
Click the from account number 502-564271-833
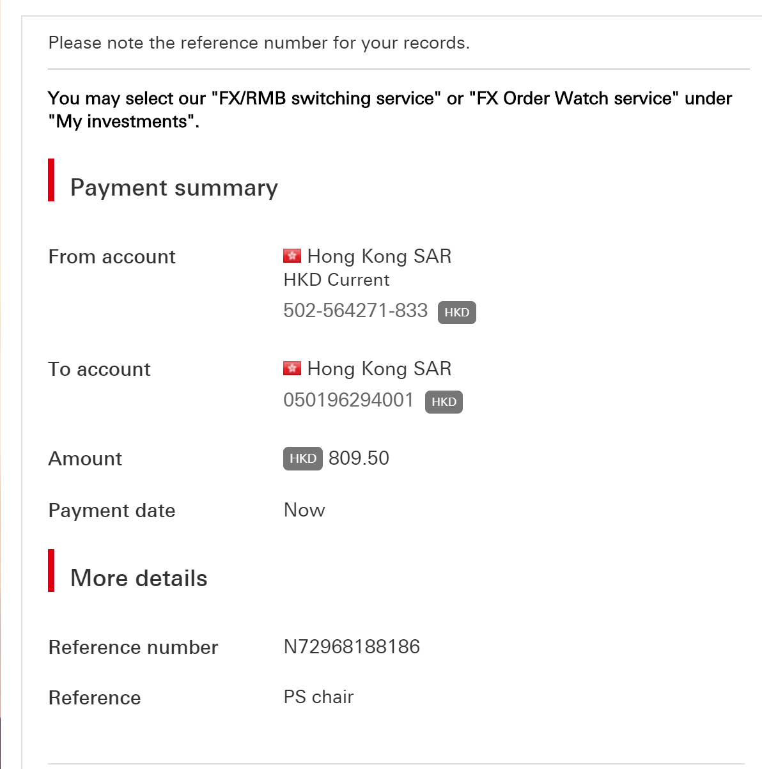[355, 311]
